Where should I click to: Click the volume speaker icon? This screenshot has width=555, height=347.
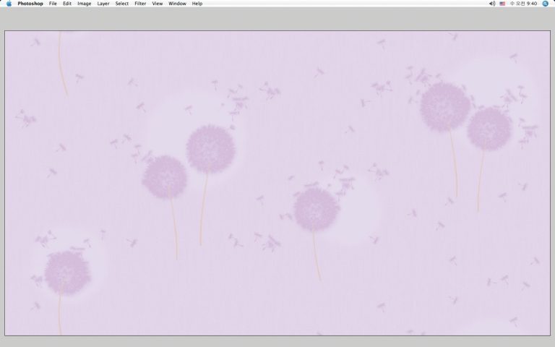pos(492,4)
